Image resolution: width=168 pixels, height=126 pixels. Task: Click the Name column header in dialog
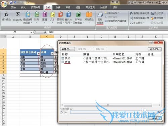[x=65, y=54]
